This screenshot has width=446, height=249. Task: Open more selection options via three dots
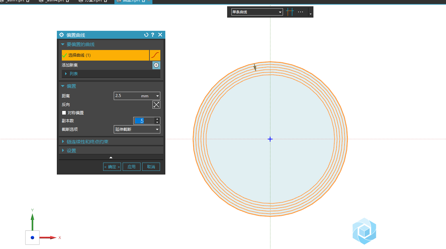tap(301, 12)
